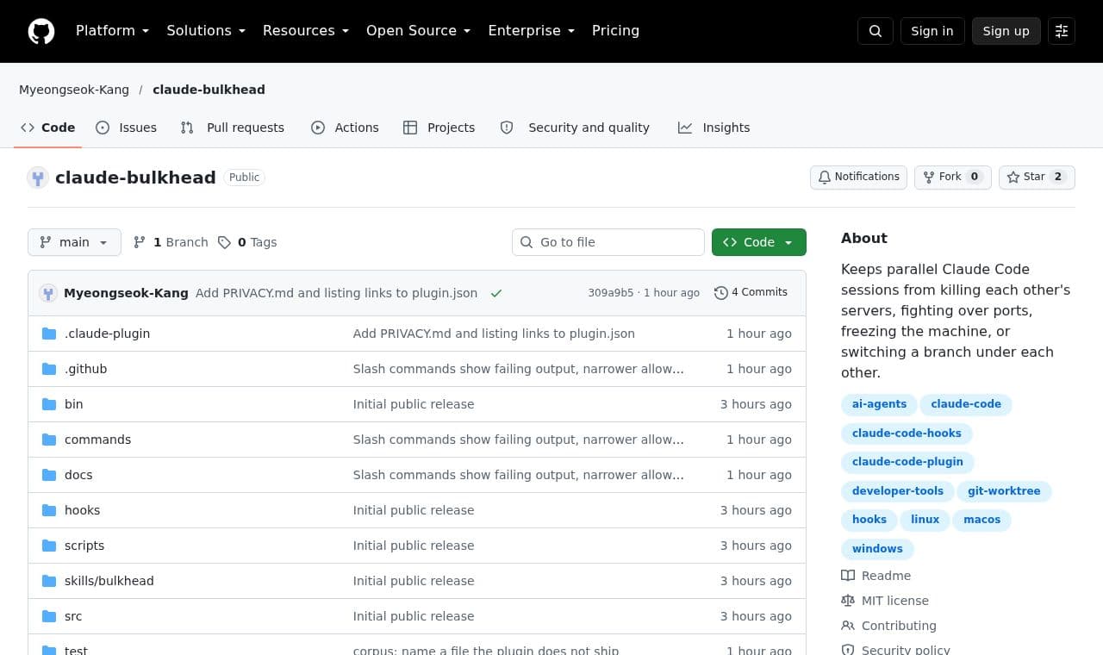
Task: Click the book icon next to Readme
Action: pyautogui.click(x=848, y=576)
